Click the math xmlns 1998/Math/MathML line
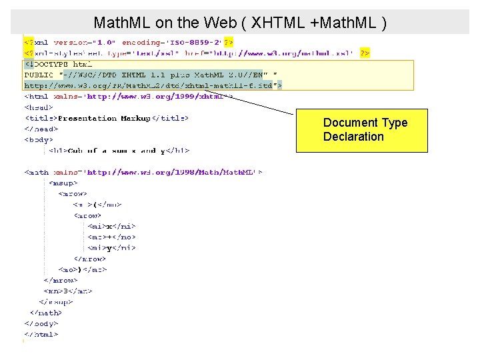 pyautogui.click(x=143, y=173)
